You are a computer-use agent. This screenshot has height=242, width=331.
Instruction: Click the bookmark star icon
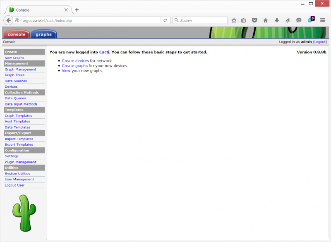tap(234, 20)
